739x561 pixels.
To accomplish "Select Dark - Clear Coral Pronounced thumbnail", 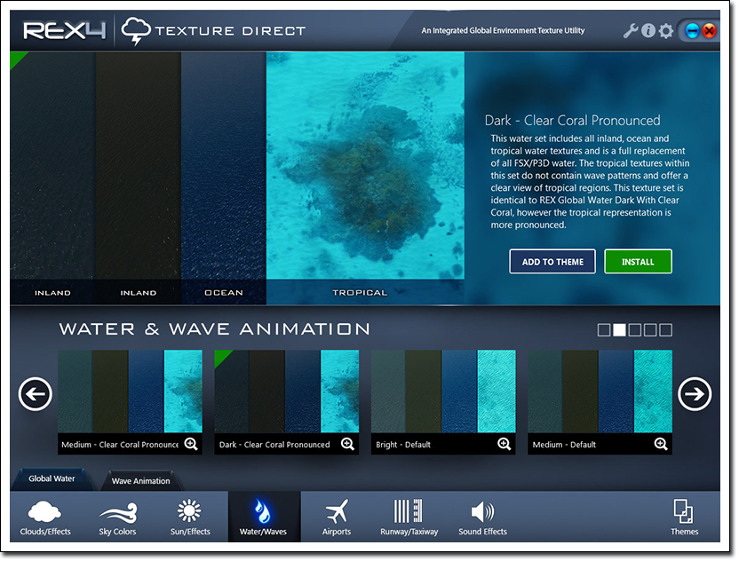I will [x=287, y=391].
